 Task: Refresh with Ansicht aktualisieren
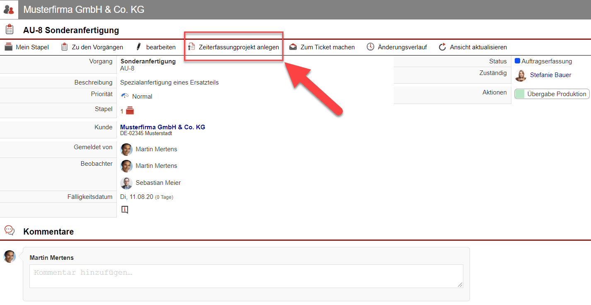(473, 47)
